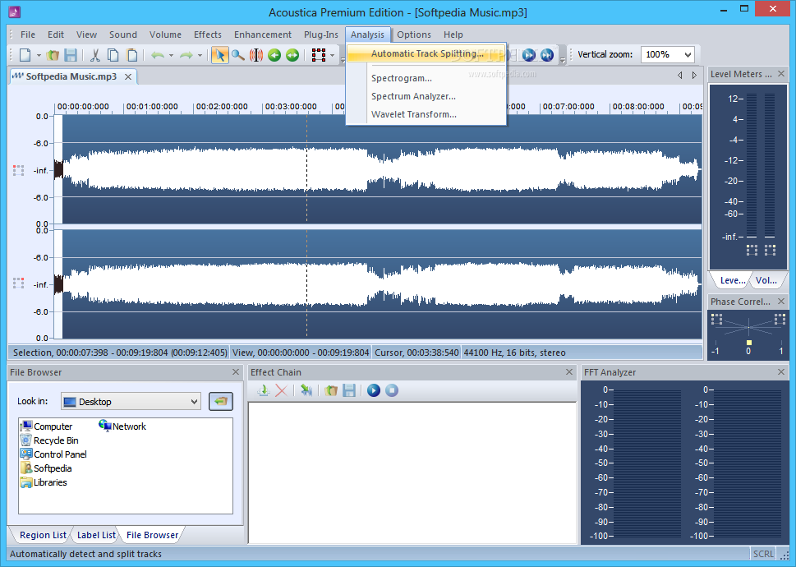Image resolution: width=796 pixels, height=567 pixels.
Task: Switch to the File Browser tab
Action: pos(152,535)
